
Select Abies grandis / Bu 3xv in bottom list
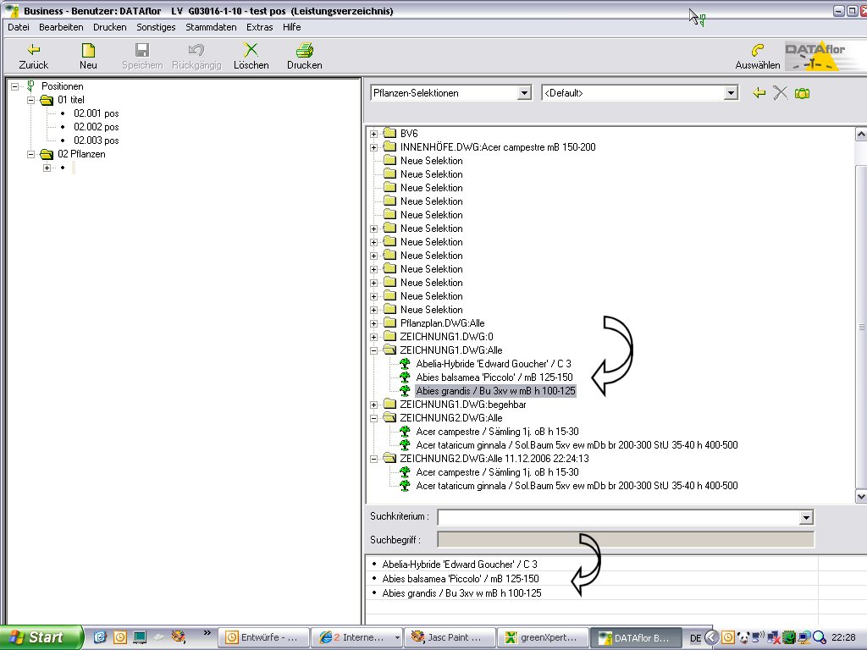tap(461, 593)
